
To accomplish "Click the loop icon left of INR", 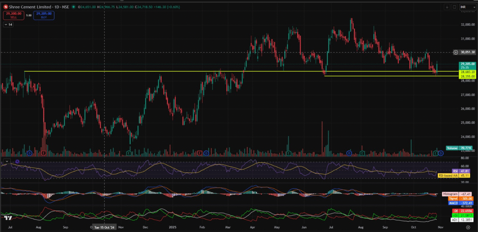I will click(x=453, y=7).
